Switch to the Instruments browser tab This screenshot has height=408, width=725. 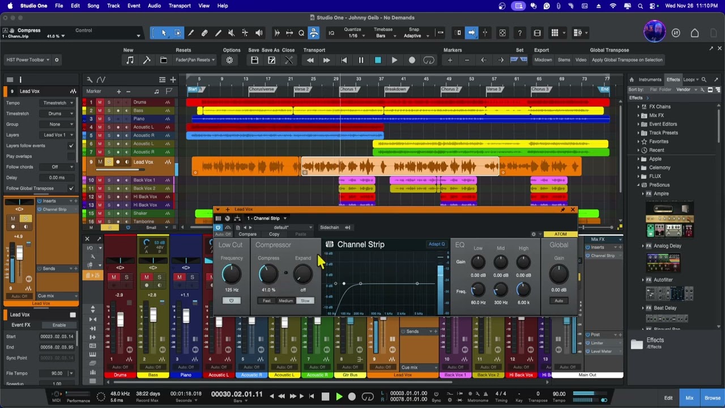[650, 79]
